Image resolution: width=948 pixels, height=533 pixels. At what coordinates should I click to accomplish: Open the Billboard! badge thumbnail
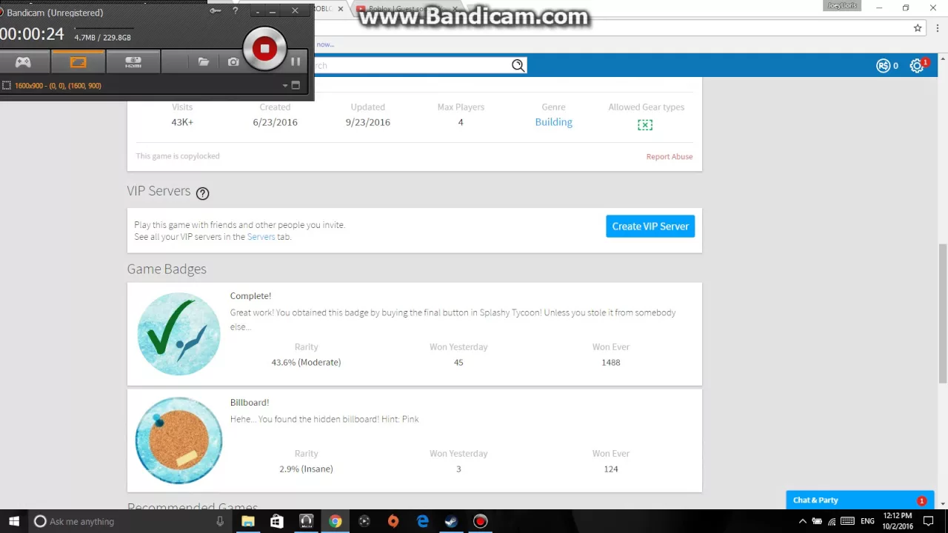pos(178,440)
